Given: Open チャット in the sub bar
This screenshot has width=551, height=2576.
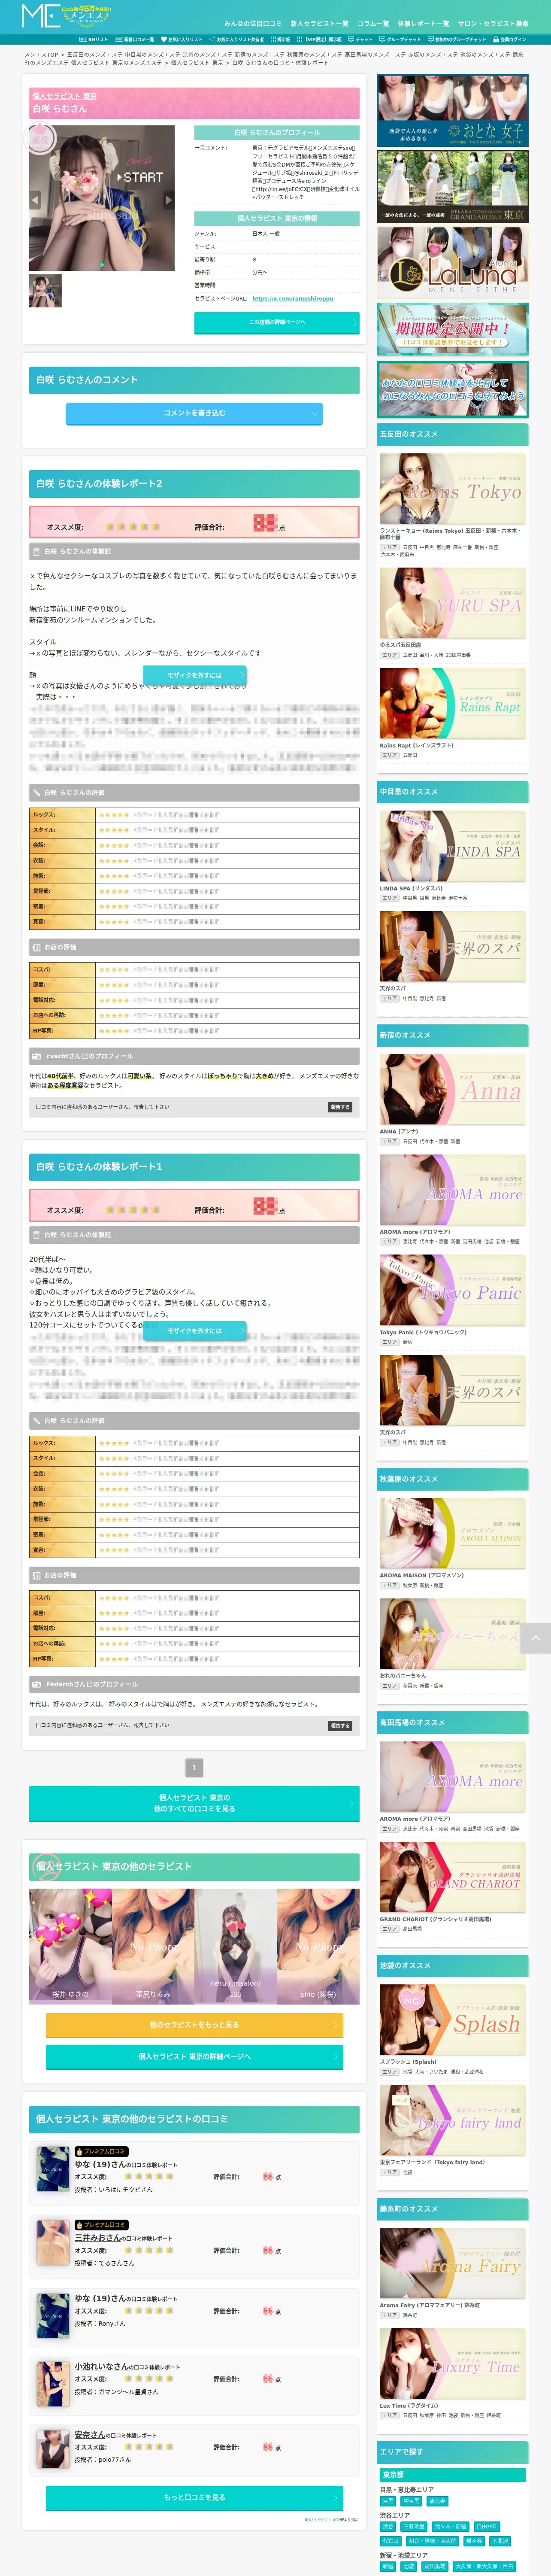Looking at the screenshot, I should point(361,40).
